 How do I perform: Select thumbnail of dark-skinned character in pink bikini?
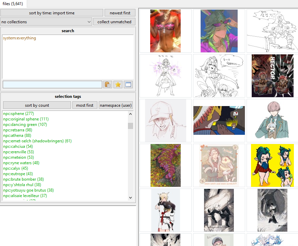click(165, 31)
